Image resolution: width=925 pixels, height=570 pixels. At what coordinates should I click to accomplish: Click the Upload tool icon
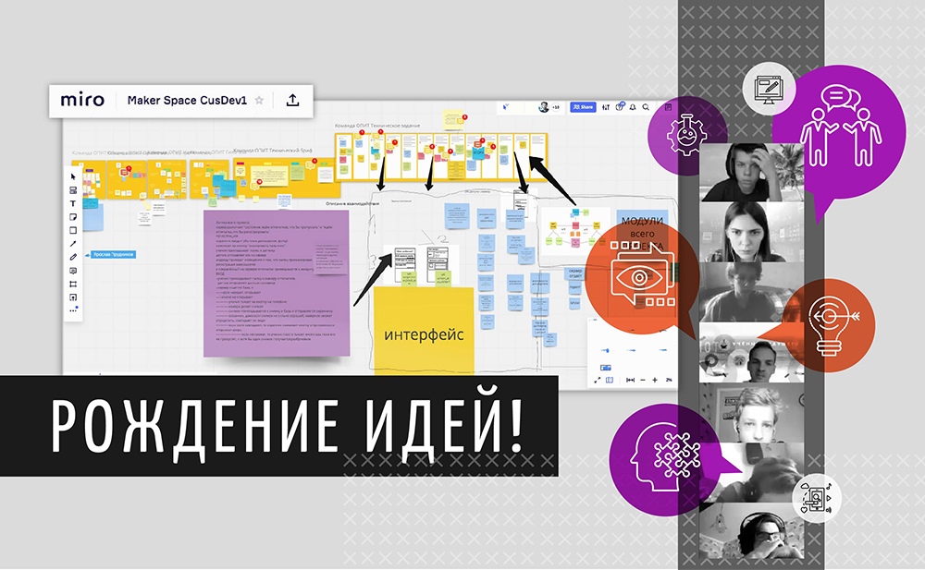pyautogui.click(x=73, y=297)
